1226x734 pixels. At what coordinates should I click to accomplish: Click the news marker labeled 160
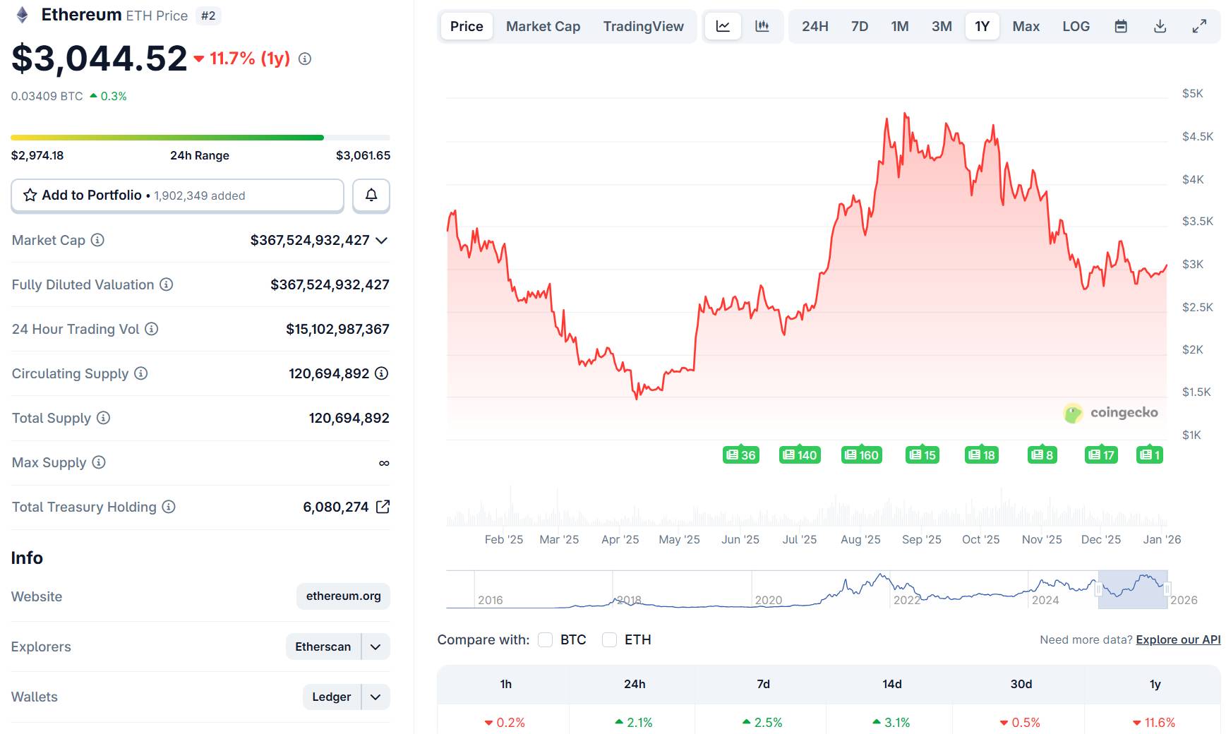tap(861, 455)
